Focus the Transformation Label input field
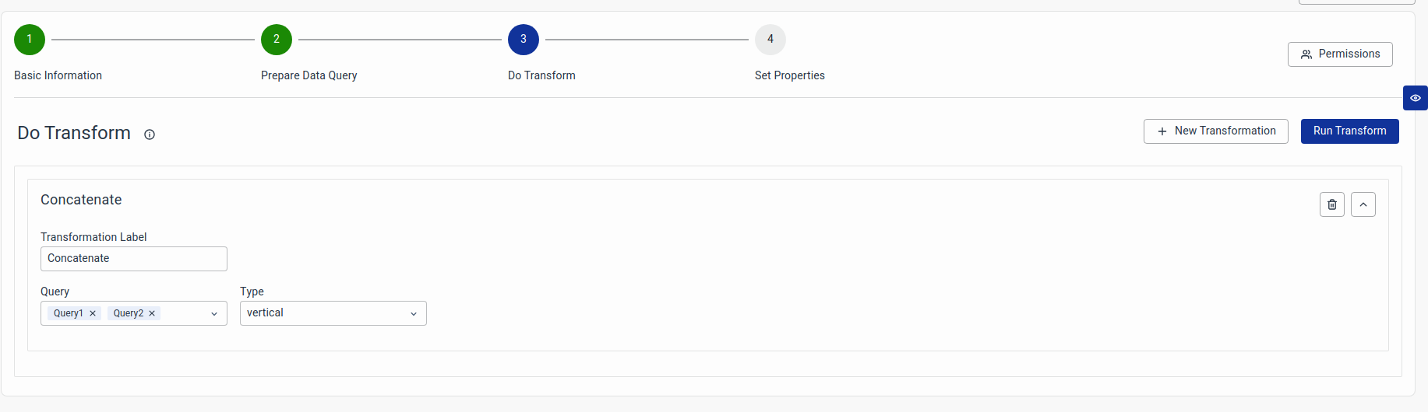 tap(134, 259)
